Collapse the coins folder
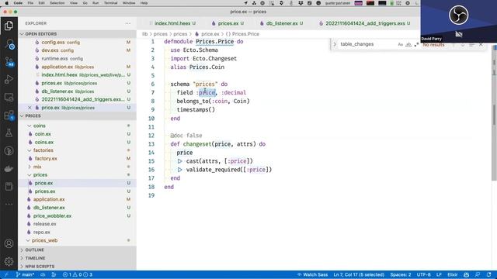The width and height of the screenshot is (497, 279). (x=40, y=126)
